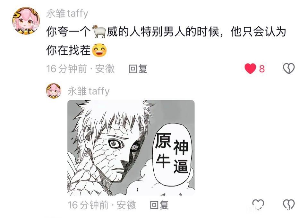Dislike the top comment via broken heart
This screenshot has width=308, height=218.
click(288, 68)
